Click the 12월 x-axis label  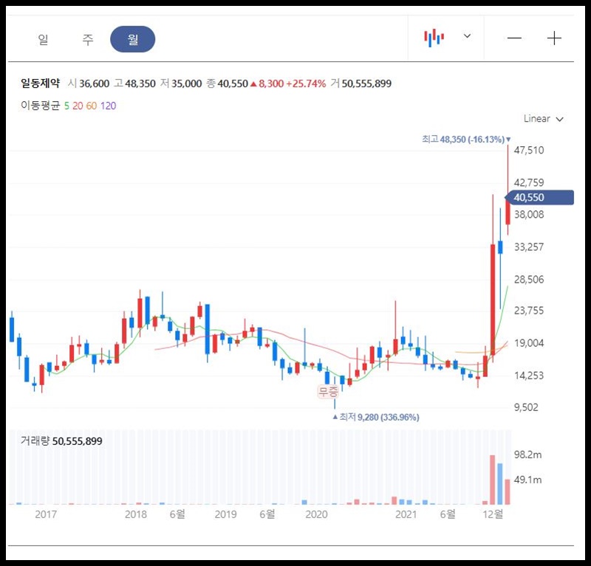point(493,514)
